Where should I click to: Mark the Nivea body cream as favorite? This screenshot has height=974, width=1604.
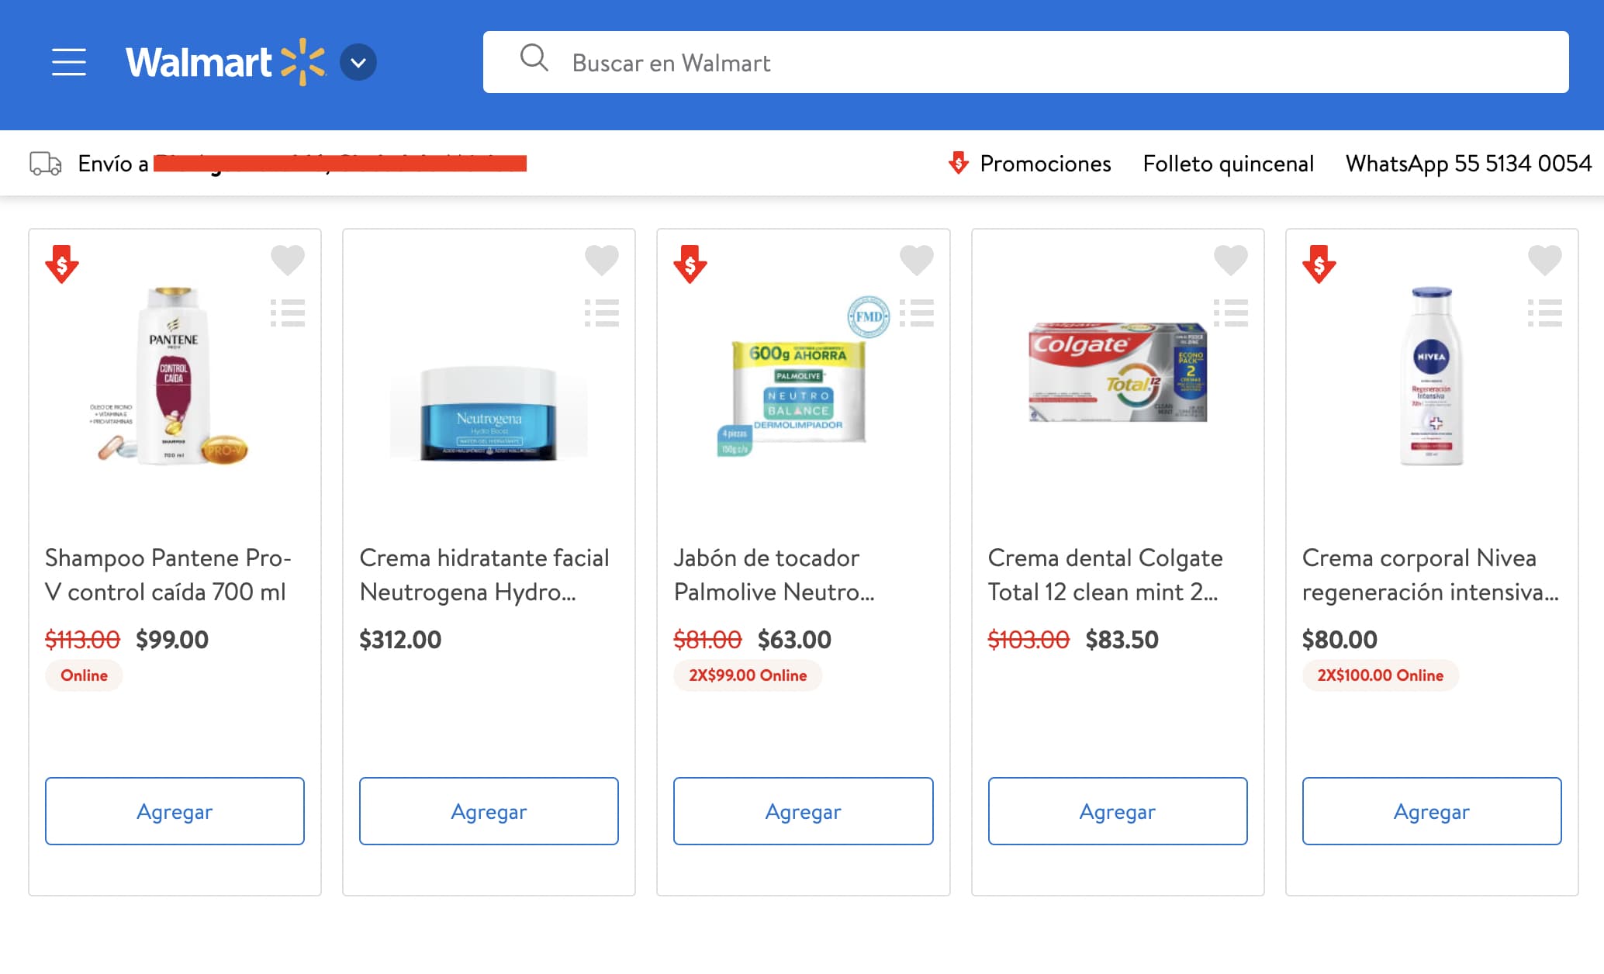[x=1545, y=260]
